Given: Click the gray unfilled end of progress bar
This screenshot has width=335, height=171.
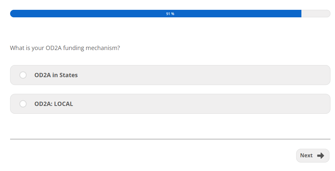Looking at the screenshot, I should 315,14.
